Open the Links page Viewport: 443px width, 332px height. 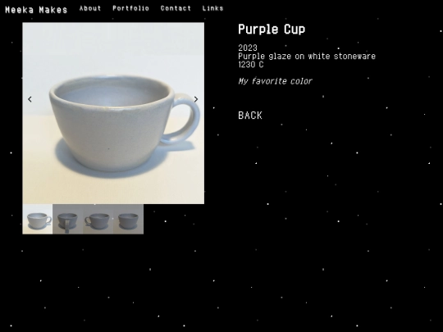point(212,8)
